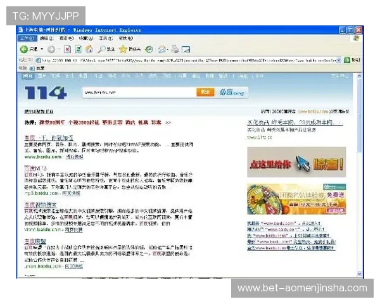Viewport: 380px width, 304px height.
Task: Open the Favorites menu (fourth menu)
Action: (x=86, y=38)
